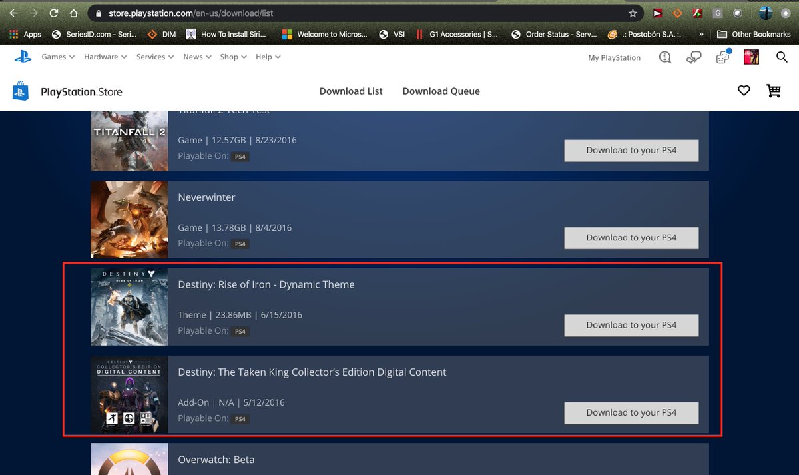Expand the Hardware menu

[x=105, y=57]
